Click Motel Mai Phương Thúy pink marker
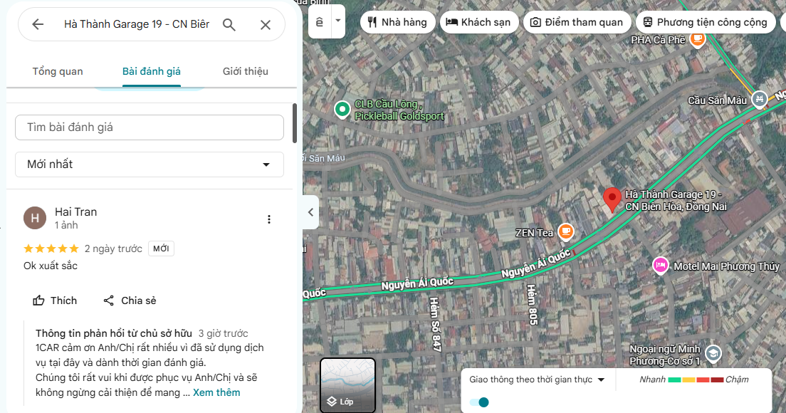 (x=661, y=265)
